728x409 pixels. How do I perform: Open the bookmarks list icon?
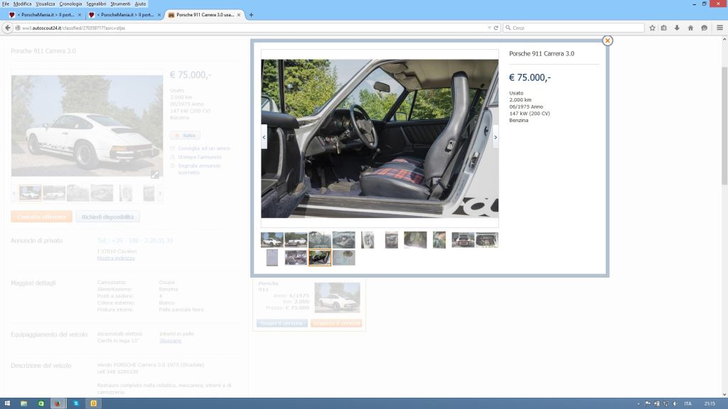tap(664, 28)
